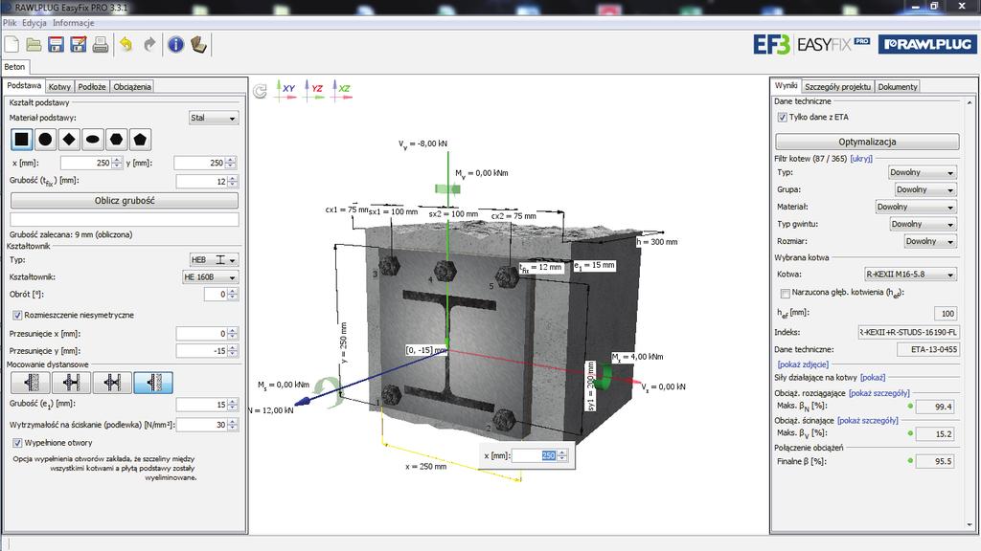Toggle 'Rozmieszczenie niesymetryczne' checkbox

(x=17, y=315)
